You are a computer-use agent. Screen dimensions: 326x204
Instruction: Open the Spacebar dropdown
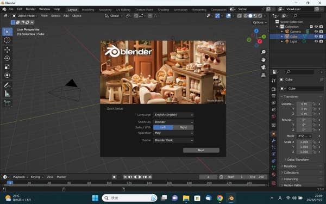click(x=173, y=133)
